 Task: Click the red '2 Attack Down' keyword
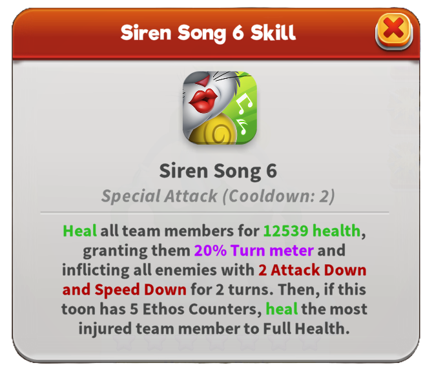pos(312,270)
